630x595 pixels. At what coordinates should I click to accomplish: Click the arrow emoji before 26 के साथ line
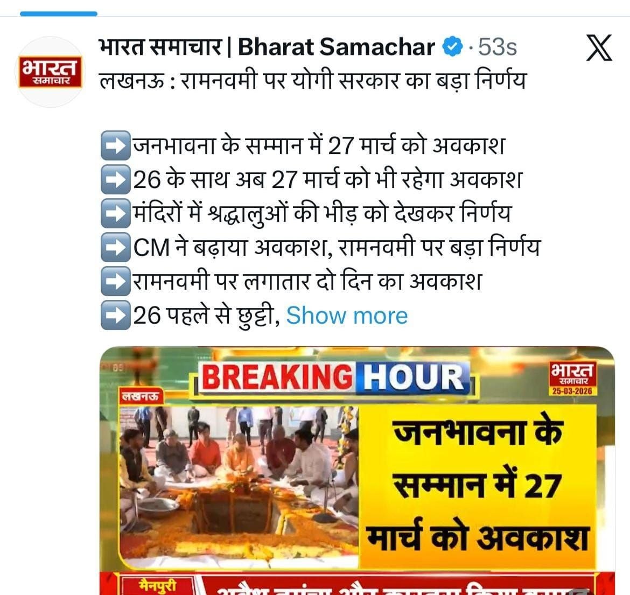point(116,179)
